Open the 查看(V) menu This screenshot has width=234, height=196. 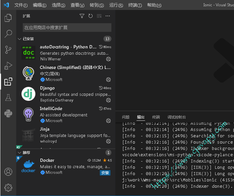[77, 5]
